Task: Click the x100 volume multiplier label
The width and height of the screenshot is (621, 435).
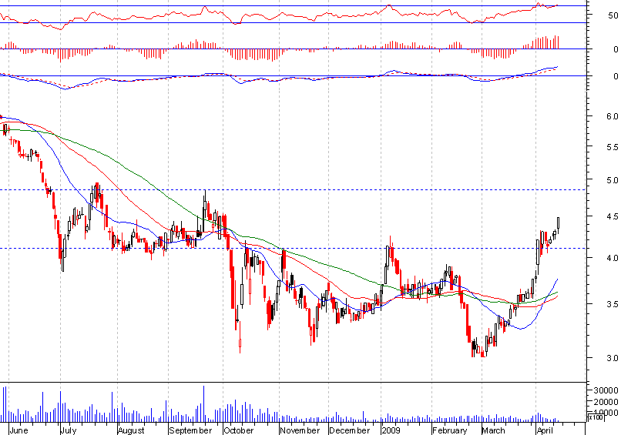Action: click(x=596, y=417)
